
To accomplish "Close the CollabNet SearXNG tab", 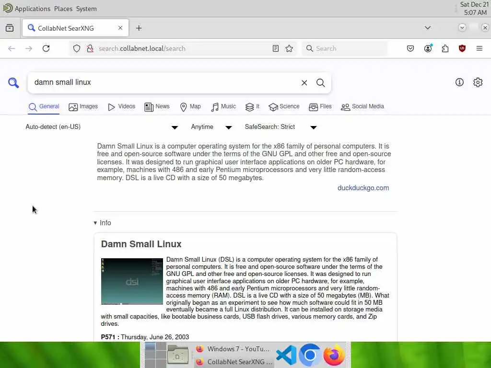I will click(120, 28).
